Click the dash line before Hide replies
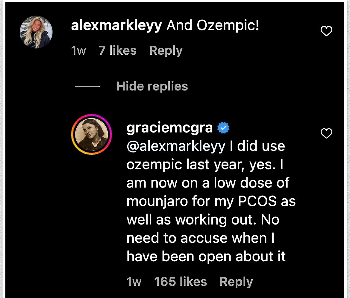 [x=87, y=87]
